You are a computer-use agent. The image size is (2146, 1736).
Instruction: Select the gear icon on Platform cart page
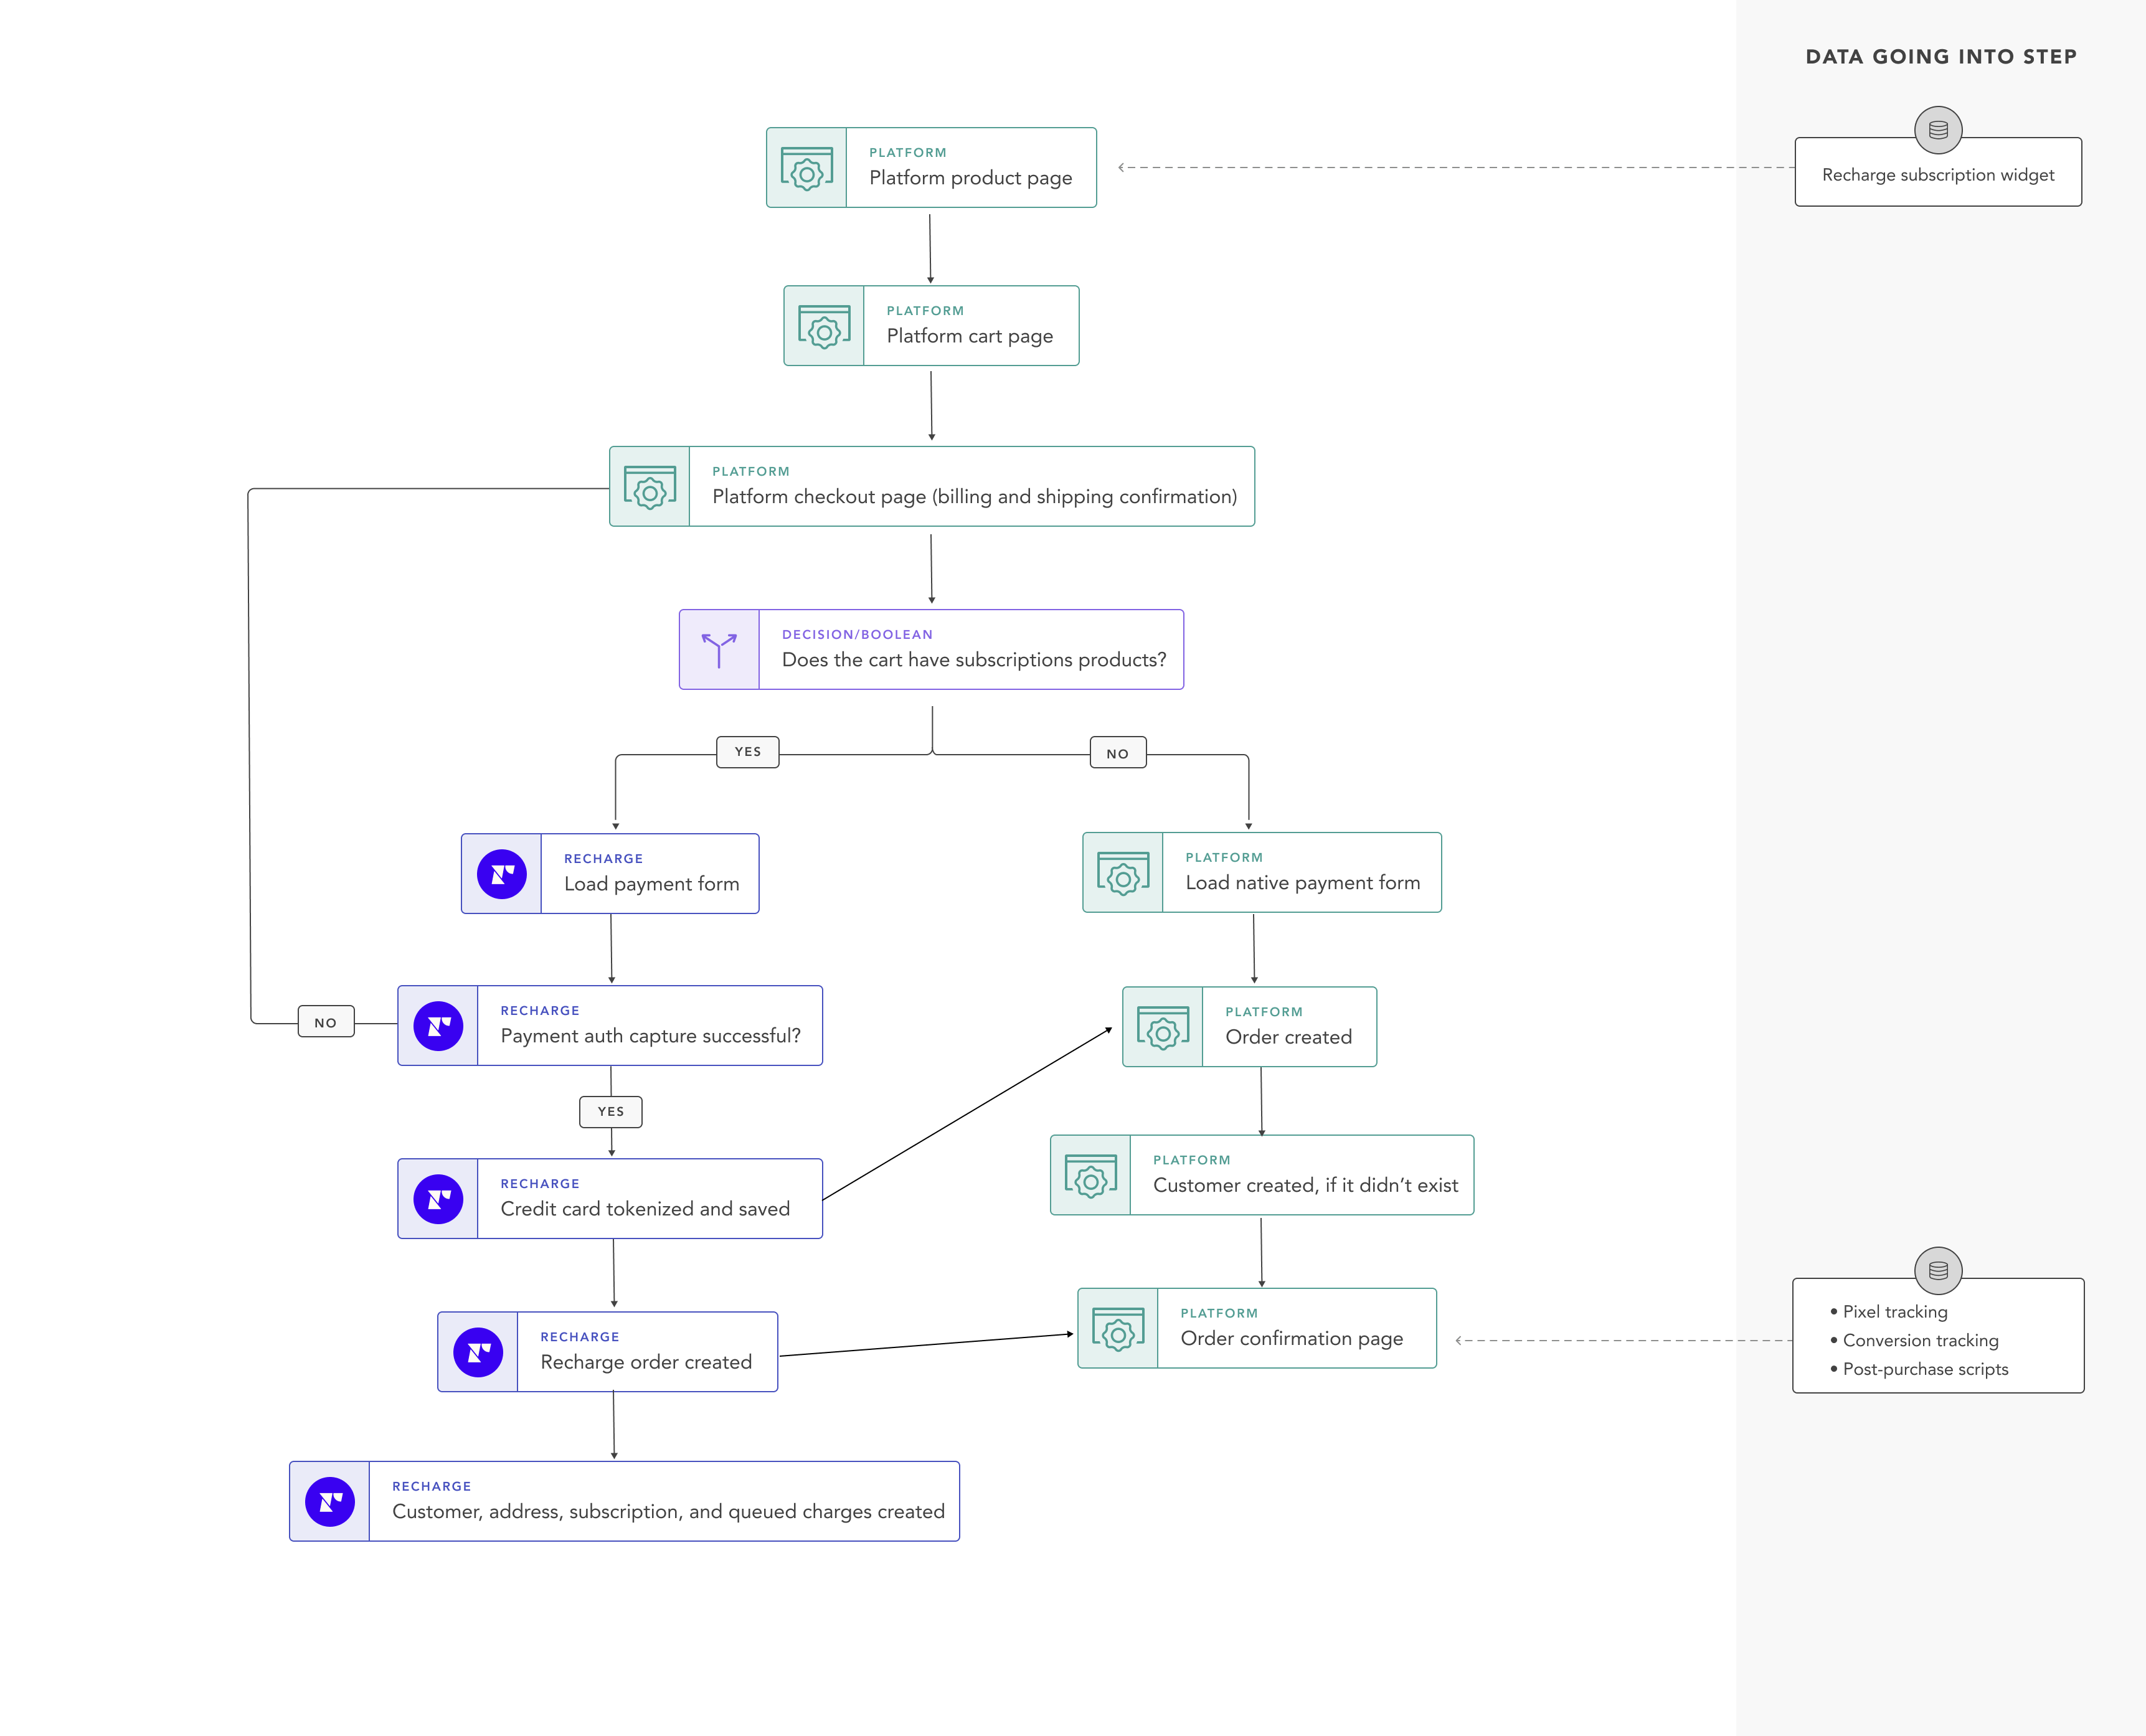coord(825,325)
